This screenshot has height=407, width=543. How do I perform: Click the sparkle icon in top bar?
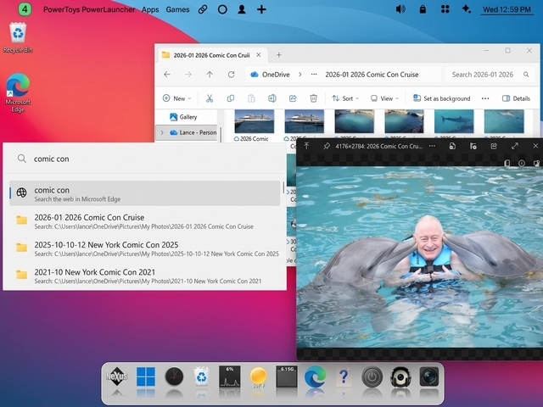467,9
